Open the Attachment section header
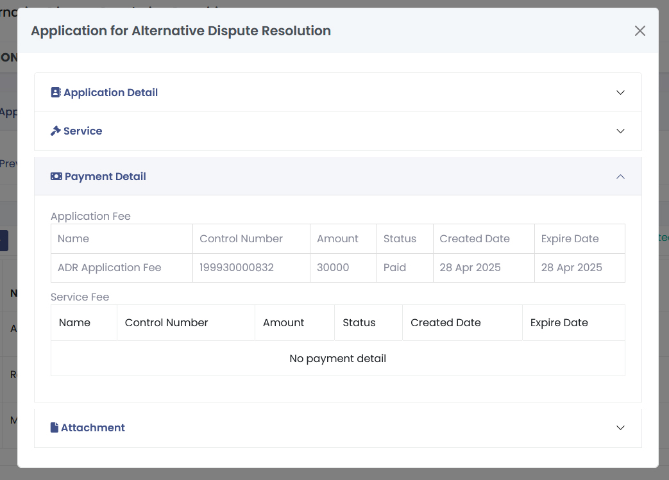This screenshot has height=480, width=669. pos(93,427)
